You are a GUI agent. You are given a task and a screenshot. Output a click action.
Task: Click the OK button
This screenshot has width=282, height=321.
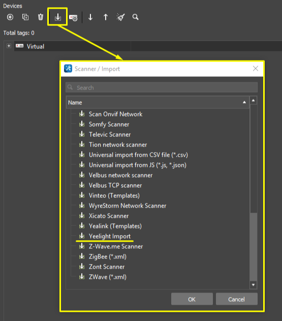tap(192, 299)
